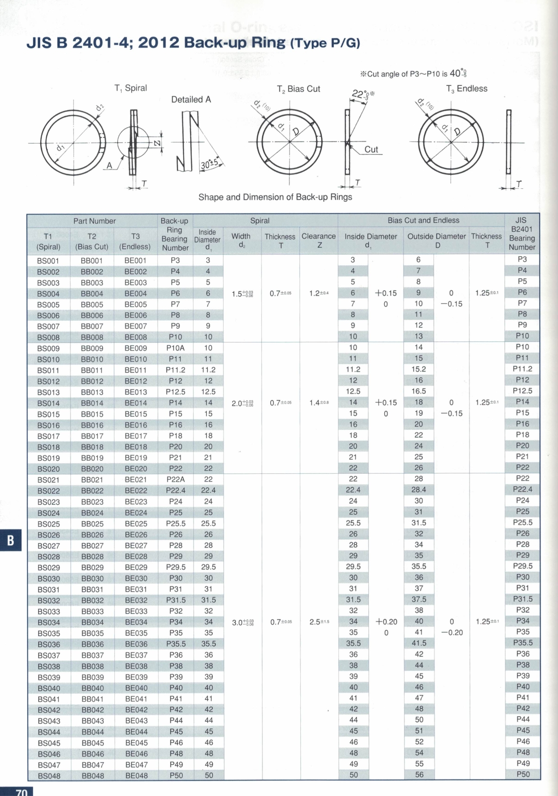
Task: Click the page number 70
Action: (21, 792)
